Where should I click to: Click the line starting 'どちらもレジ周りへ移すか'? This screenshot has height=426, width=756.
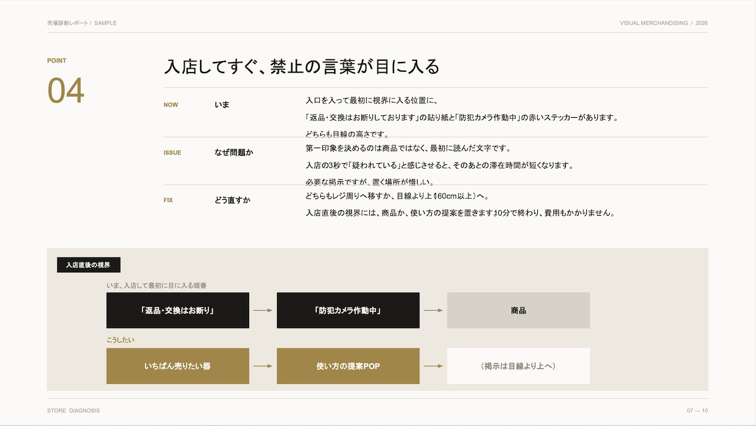[x=397, y=196]
